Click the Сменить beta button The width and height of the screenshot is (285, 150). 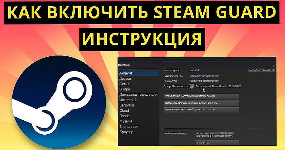pos(217,142)
